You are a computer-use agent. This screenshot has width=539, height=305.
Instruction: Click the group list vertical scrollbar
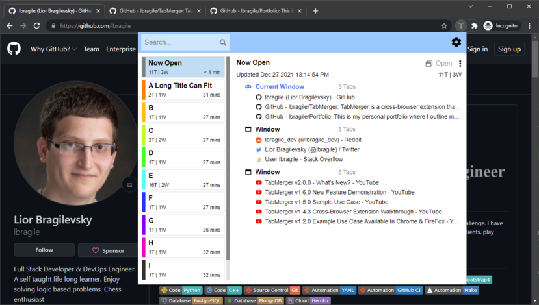coord(228,158)
